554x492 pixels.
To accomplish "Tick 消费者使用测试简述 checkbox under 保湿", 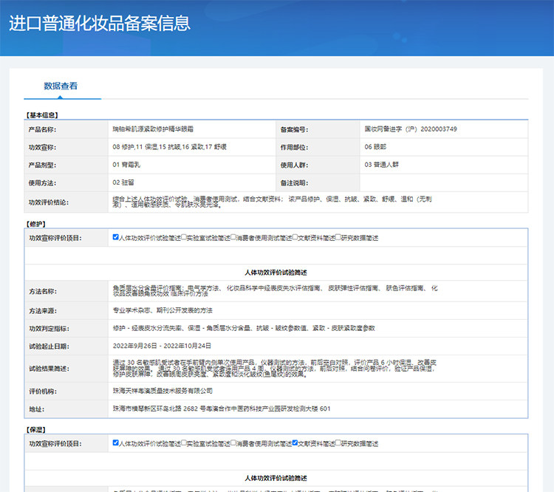I will click(234, 443).
